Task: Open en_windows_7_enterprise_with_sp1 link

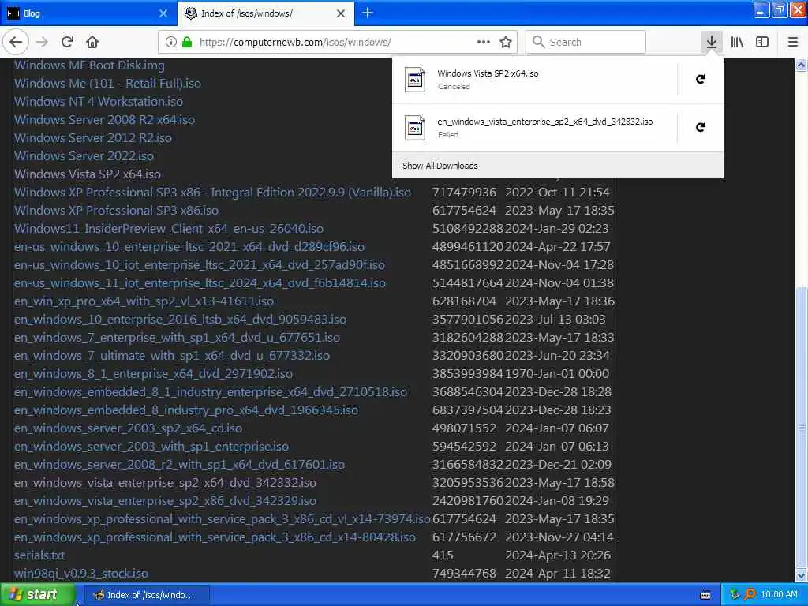Action: [x=177, y=338]
